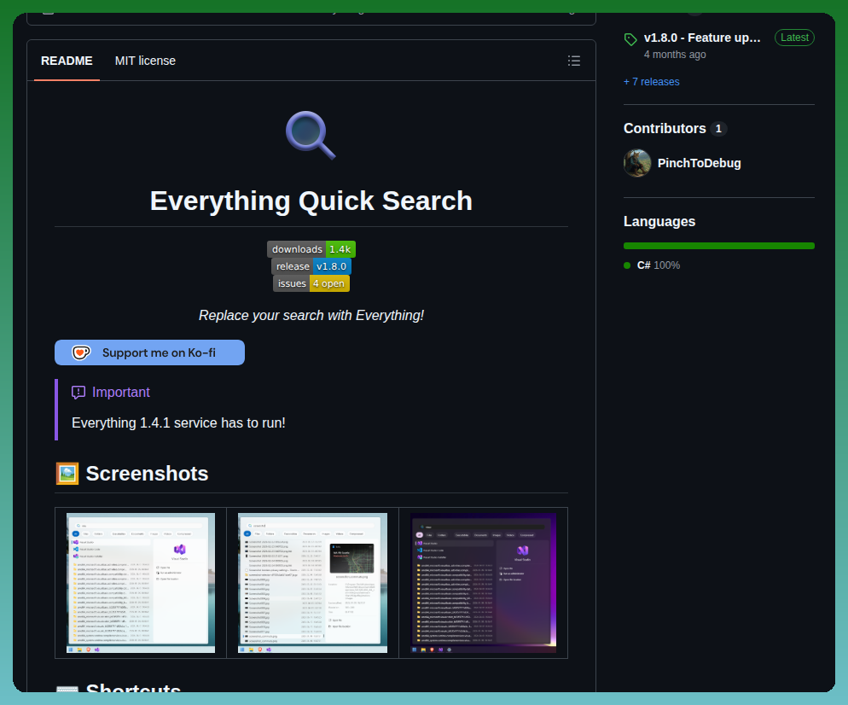The height and width of the screenshot is (705, 848).
Task: Switch to the MIT license tab
Action: (x=145, y=61)
